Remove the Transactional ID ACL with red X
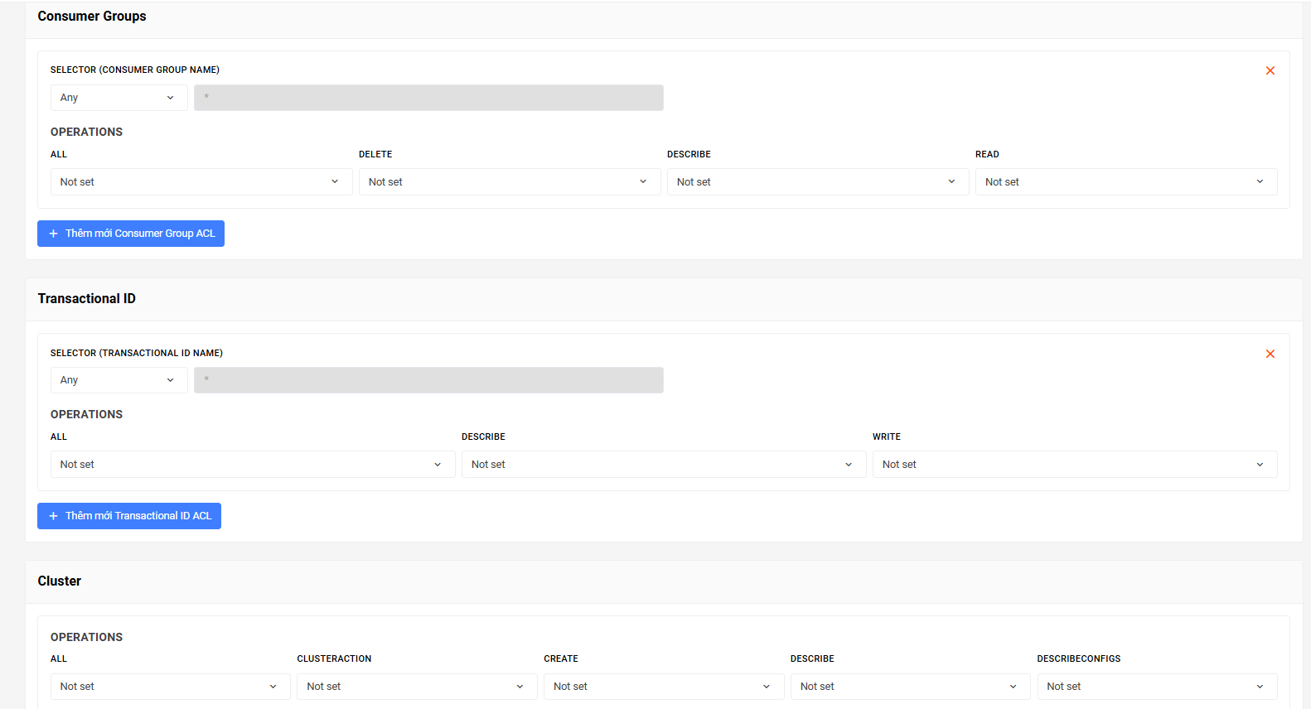This screenshot has height=709, width=1311. click(1270, 354)
